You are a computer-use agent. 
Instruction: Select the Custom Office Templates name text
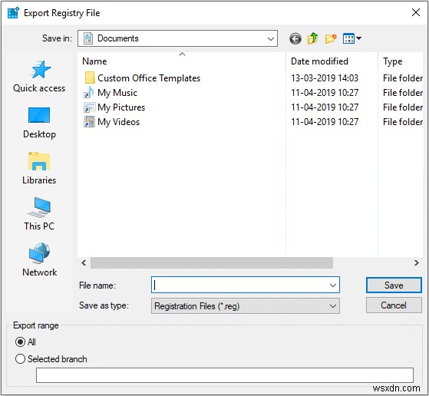tap(149, 78)
